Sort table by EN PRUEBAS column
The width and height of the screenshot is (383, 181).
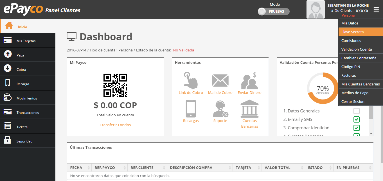pyautogui.click(x=353, y=168)
